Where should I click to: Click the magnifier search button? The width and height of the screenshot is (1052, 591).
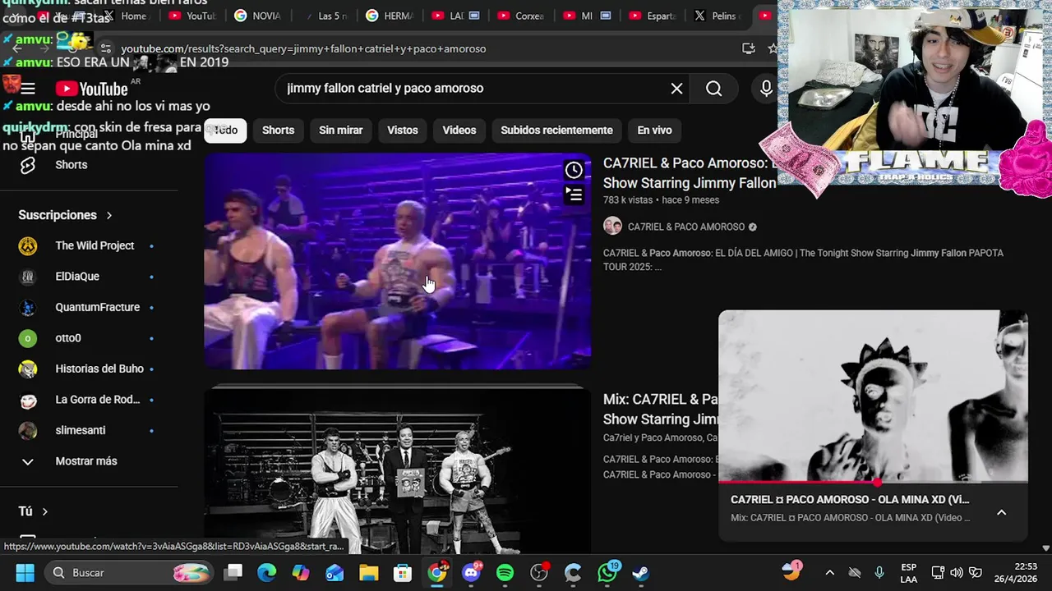(713, 89)
